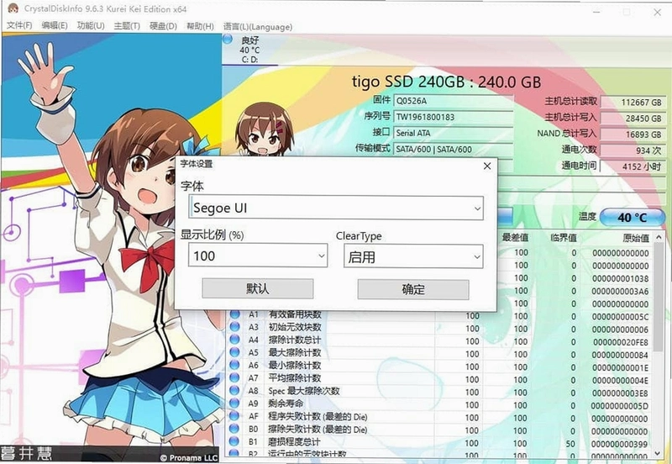Open the 语言(L)(Language) menu

[x=258, y=27]
